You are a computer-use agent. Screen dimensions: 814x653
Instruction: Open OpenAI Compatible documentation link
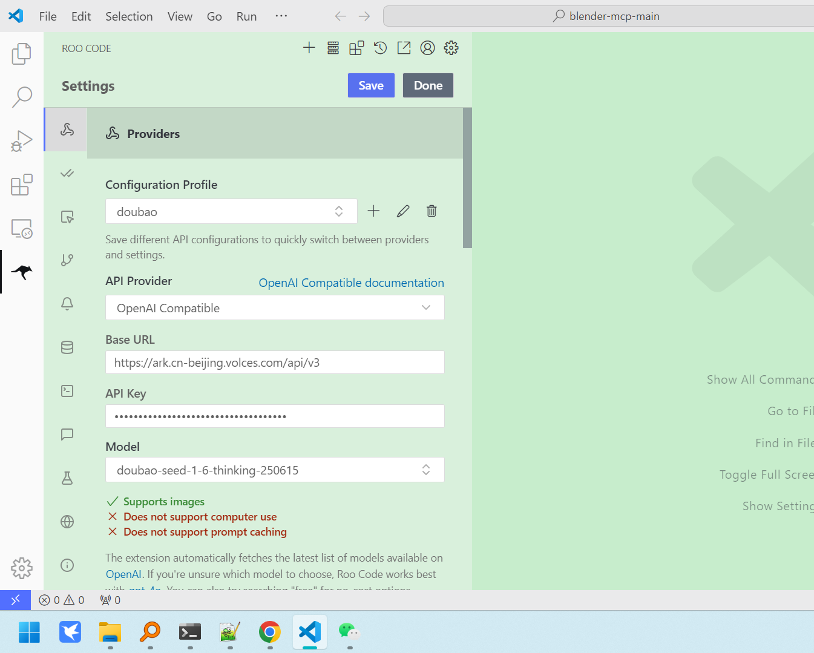(x=351, y=283)
